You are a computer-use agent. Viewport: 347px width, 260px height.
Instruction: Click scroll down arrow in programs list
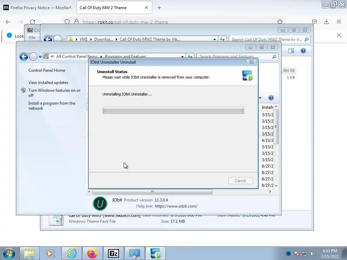[276, 186]
